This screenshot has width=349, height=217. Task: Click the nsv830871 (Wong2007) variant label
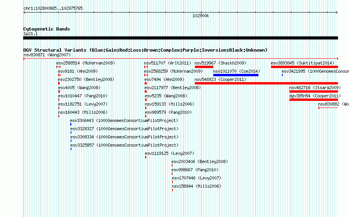[x=47, y=55]
